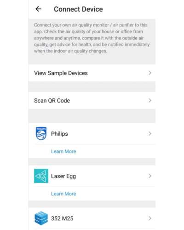Image resolution: width=184 pixels, height=230 pixels.
Task: Click the chevron next to 352 M25
Action: [x=150, y=218]
